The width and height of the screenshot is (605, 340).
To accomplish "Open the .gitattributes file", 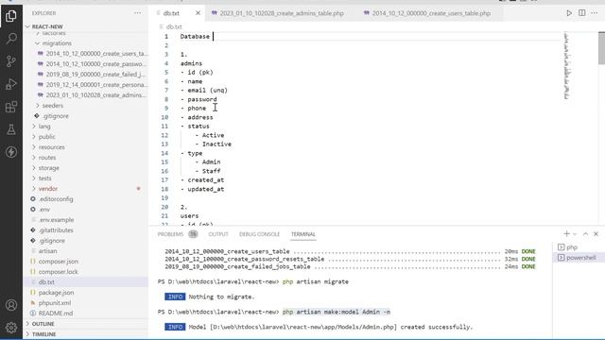I will 56,230.
